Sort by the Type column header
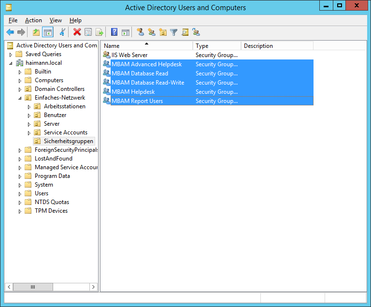This screenshot has width=371, height=307. [217, 46]
